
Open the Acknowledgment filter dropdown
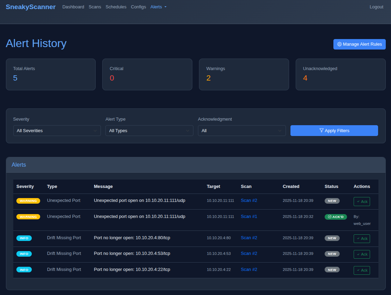(x=242, y=131)
